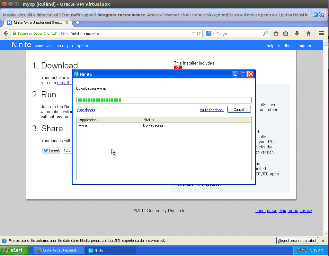Open the press footer link
329x256 pixels.
(x=272, y=210)
